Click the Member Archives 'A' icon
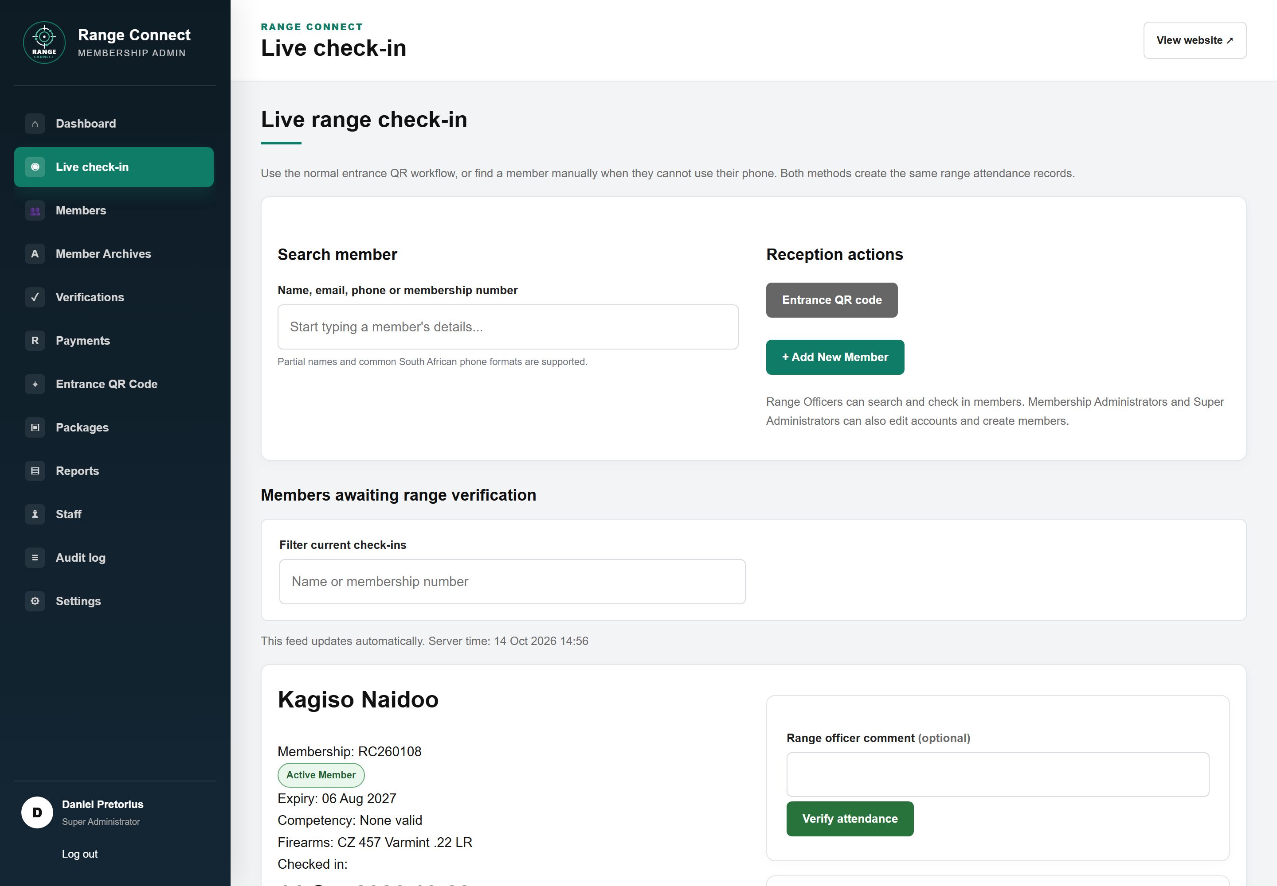This screenshot has height=886, width=1277. tap(35, 254)
